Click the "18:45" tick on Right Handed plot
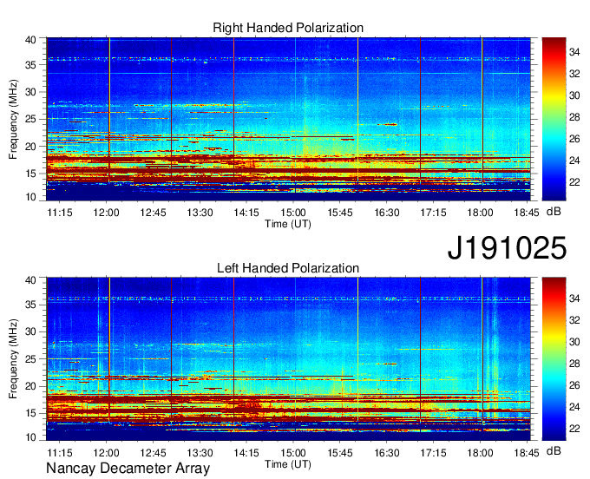Screen dimensions: 590x479 (527, 213)
